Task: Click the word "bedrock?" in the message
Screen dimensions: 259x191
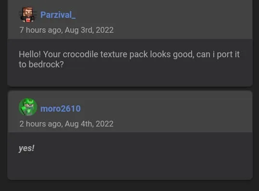Action: point(46,64)
